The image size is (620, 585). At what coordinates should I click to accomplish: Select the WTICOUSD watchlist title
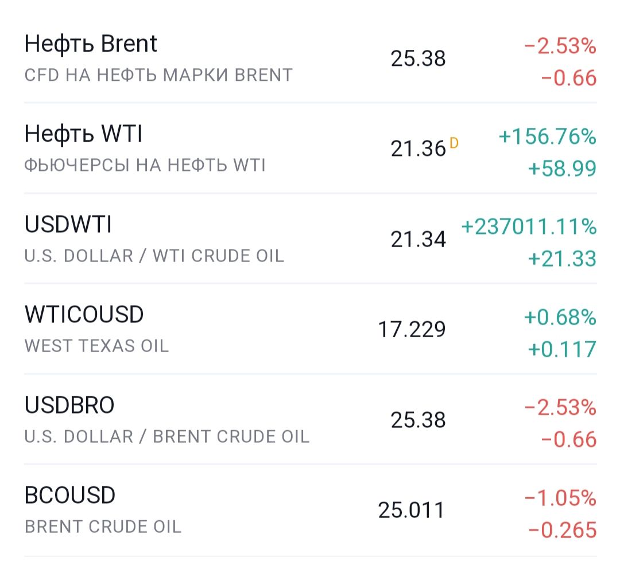click(84, 314)
